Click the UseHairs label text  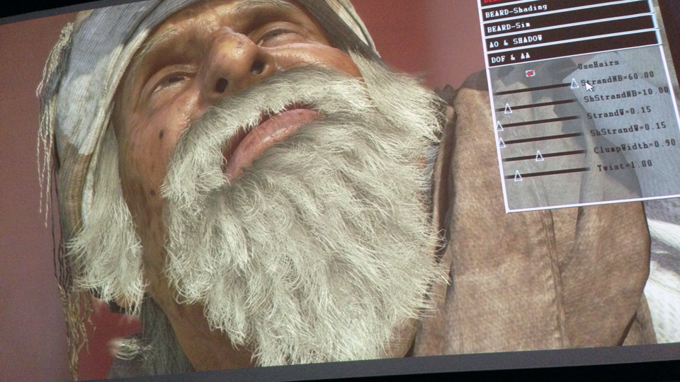[x=599, y=65]
